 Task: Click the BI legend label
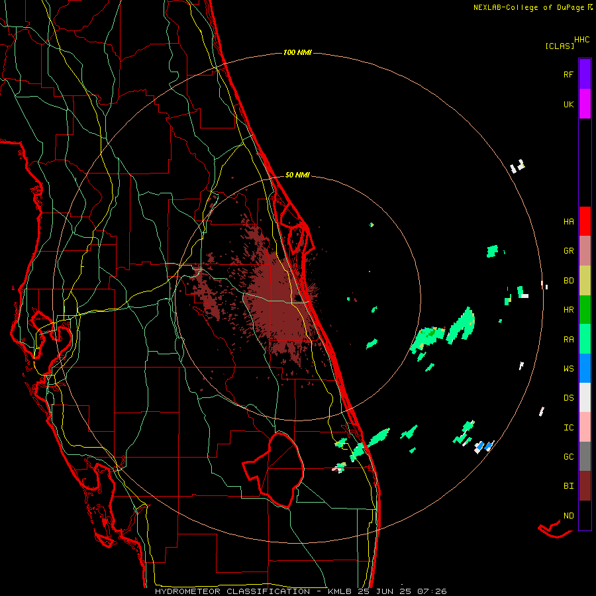point(568,486)
